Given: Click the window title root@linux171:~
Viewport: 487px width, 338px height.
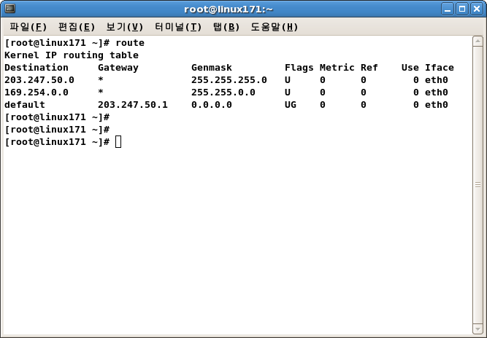Looking at the screenshot, I should tap(229, 9).
